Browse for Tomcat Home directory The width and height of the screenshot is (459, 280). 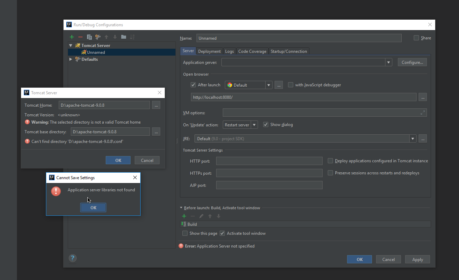click(x=156, y=105)
